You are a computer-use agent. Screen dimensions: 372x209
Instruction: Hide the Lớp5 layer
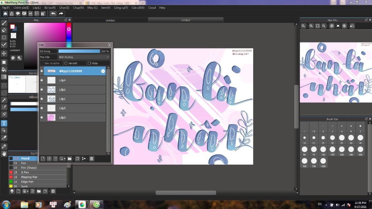[x=42, y=108]
